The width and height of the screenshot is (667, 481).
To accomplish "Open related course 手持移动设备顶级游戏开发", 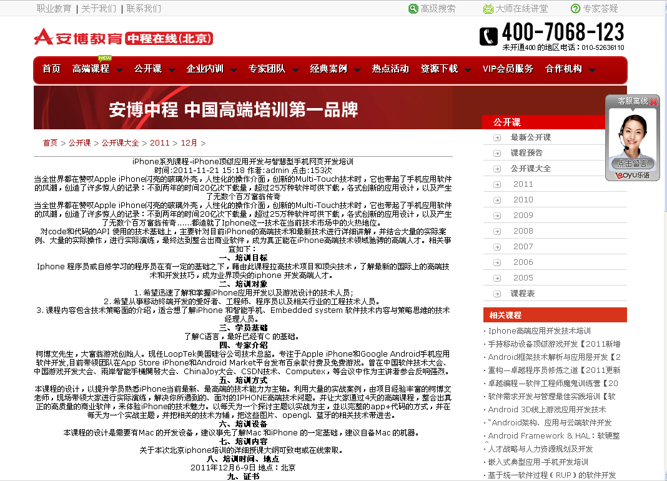I will 555,344.
